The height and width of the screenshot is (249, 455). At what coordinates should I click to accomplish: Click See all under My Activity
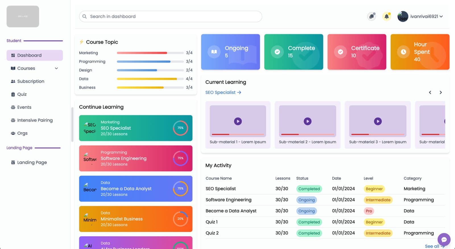pyautogui.click(x=434, y=246)
